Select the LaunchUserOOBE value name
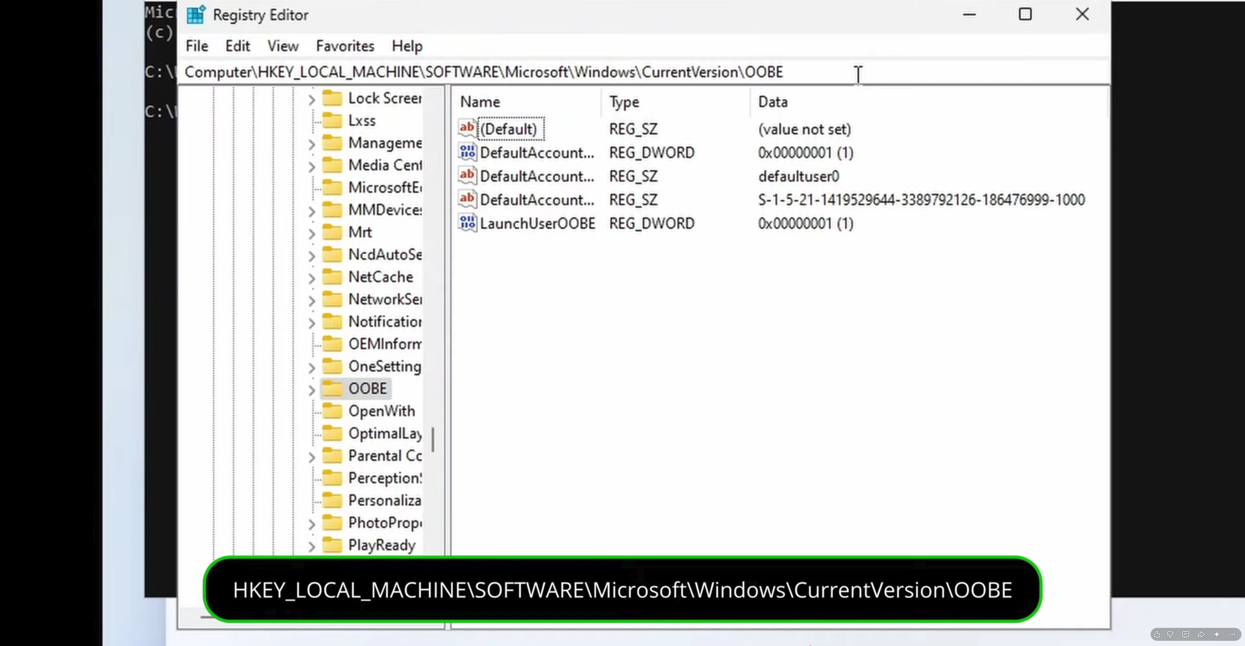The image size is (1245, 646). pyautogui.click(x=537, y=223)
